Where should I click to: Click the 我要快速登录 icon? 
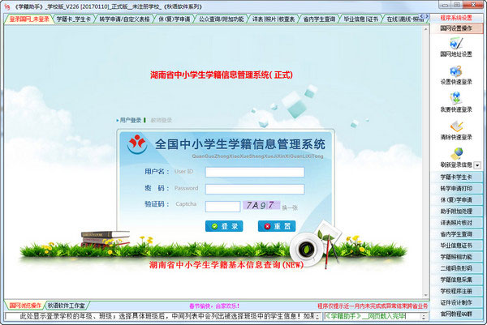[456, 99]
